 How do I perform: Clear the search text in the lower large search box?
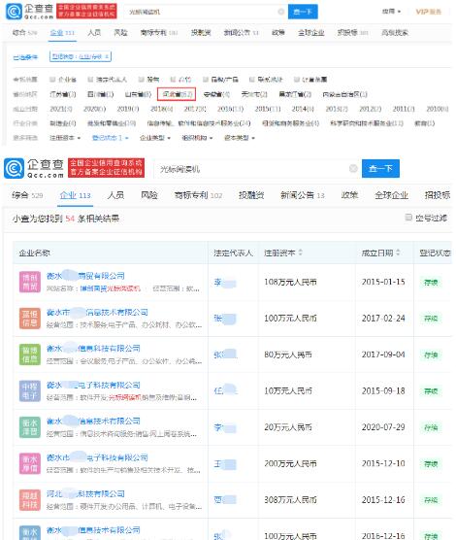tap(353, 168)
